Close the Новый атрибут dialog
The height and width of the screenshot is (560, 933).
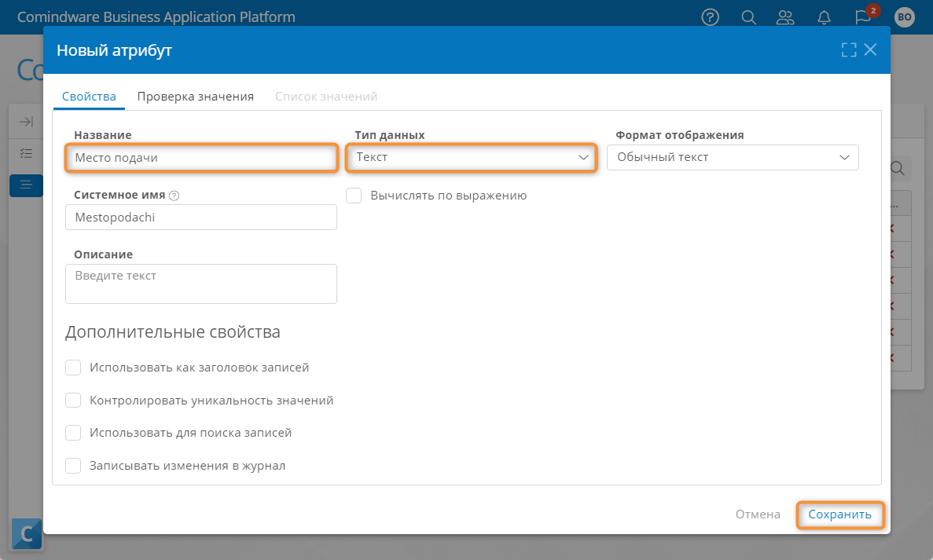point(871,50)
